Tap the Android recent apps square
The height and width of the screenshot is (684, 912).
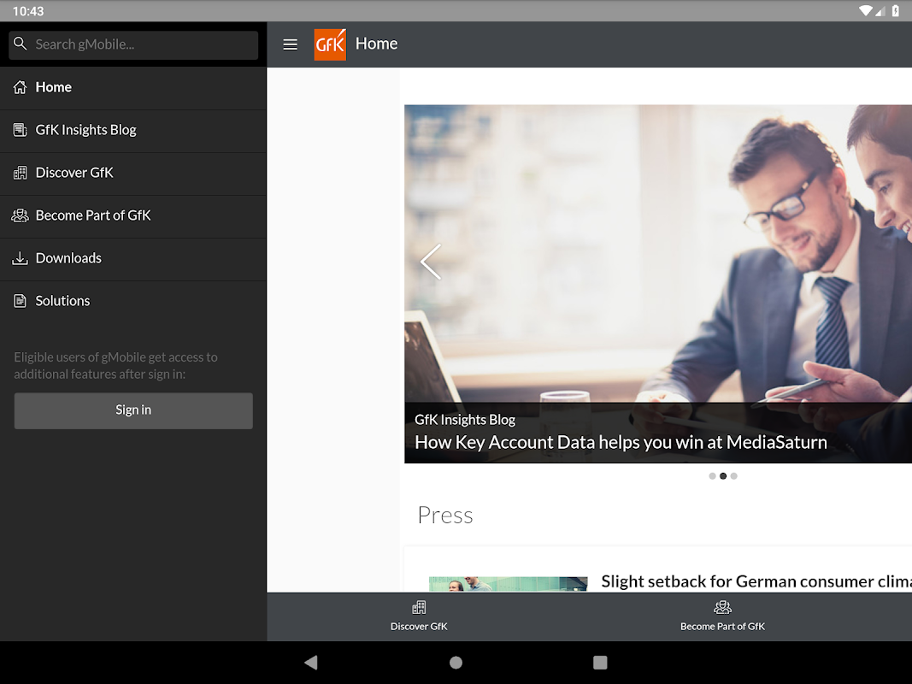[x=600, y=663]
